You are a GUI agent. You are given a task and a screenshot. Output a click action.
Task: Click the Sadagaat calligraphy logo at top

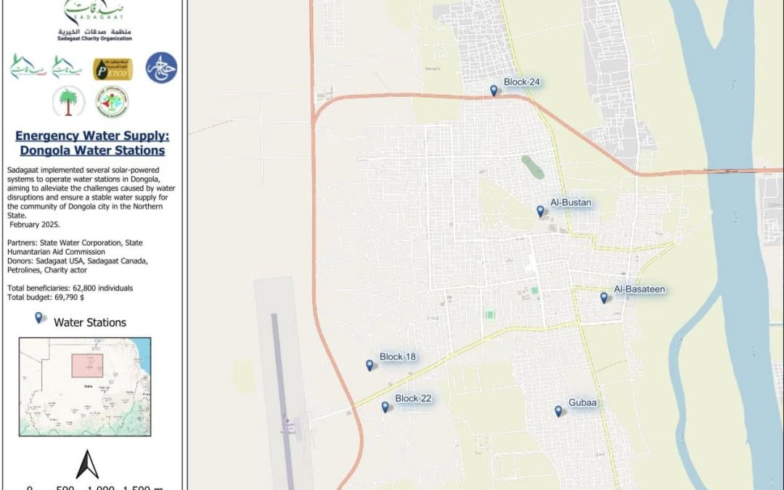pos(94,12)
